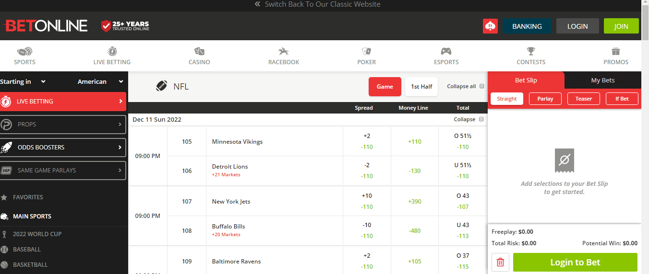Select the If Bet type
Viewport: 649px width, 274px height.
622,99
